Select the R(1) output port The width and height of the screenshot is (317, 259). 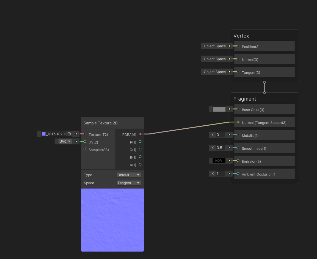pyautogui.click(x=140, y=142)
